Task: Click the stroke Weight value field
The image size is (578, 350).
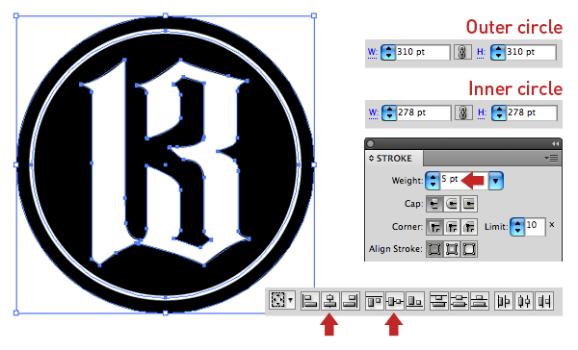Action: tap(463, 180)
